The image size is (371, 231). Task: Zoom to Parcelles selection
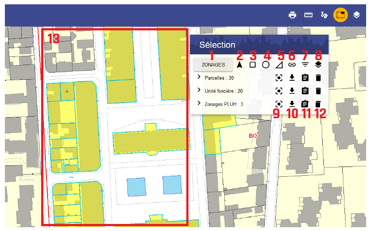279,78
